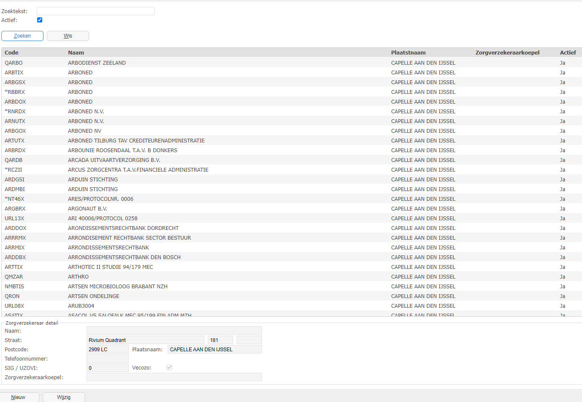Select the row with code *RBBRX
Viewport: 582px width, 402px height.
291,92
